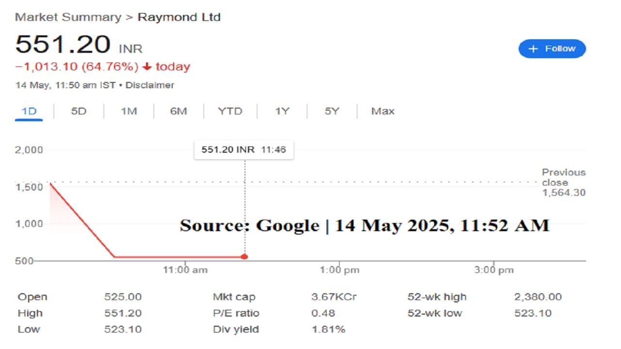Click the Follow button

552,48
